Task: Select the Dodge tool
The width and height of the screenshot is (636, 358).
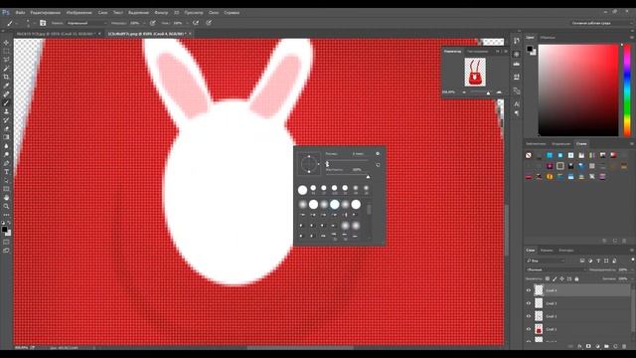Action: click(x=6, y=154)
